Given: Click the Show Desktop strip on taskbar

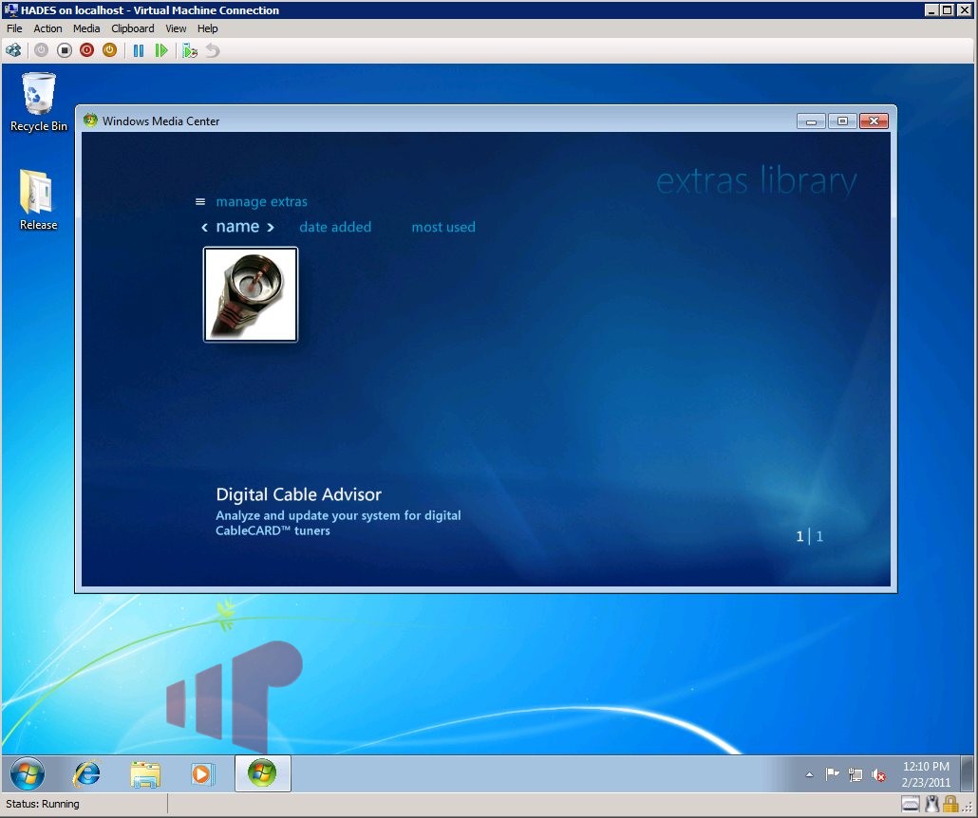Looking at the screenshot, I should 968,773.
